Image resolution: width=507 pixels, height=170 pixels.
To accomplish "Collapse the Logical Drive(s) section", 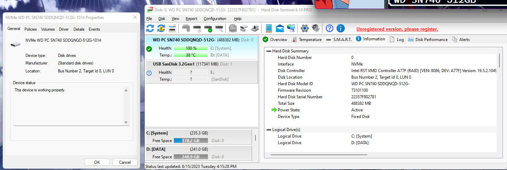I will click(x=269, y=130).
